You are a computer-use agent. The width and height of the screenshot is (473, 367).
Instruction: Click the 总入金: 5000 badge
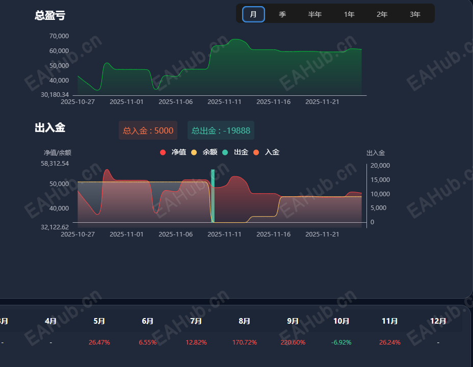[x=148, y=130]
